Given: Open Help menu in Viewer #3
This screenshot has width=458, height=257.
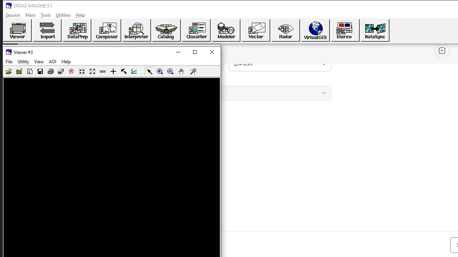Looking at the screenshot, I should tap(66, 62).
